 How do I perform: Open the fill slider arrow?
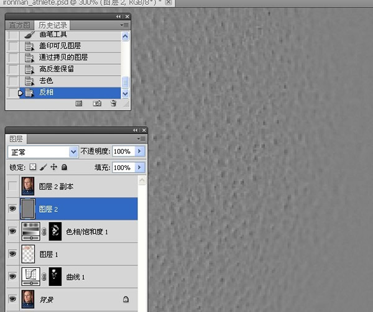click(140, 167)
